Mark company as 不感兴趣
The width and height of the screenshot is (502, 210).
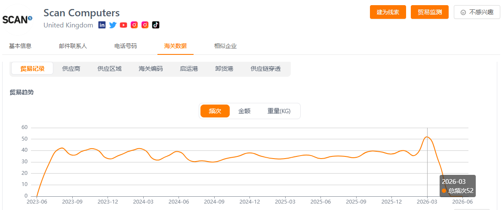(477, 12)
